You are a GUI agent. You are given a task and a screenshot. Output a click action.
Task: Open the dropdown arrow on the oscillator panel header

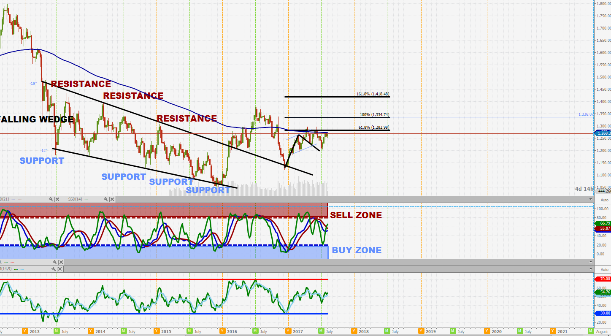(590, 200)
